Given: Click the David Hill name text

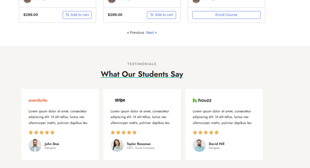Looking at the screenshot, I should pos(216,144).
